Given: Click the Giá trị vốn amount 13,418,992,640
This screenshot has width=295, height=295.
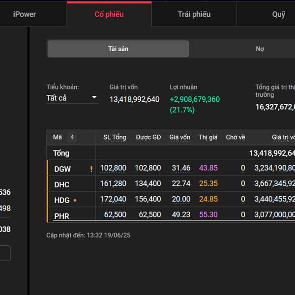Looking at the screenshot, I should (x=135, y=99).
